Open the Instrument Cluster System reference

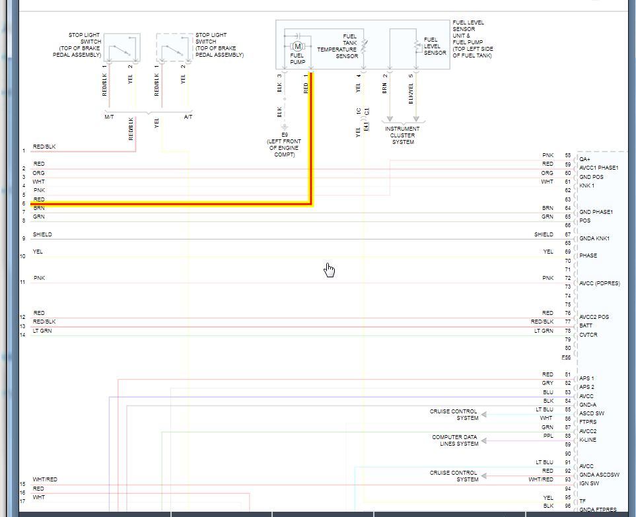coord(403,135)
